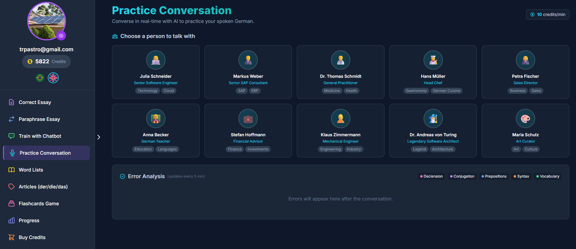Click the Progress bar chart icon
This screenshot has width=576, height=249.
(x=11, y=221)
